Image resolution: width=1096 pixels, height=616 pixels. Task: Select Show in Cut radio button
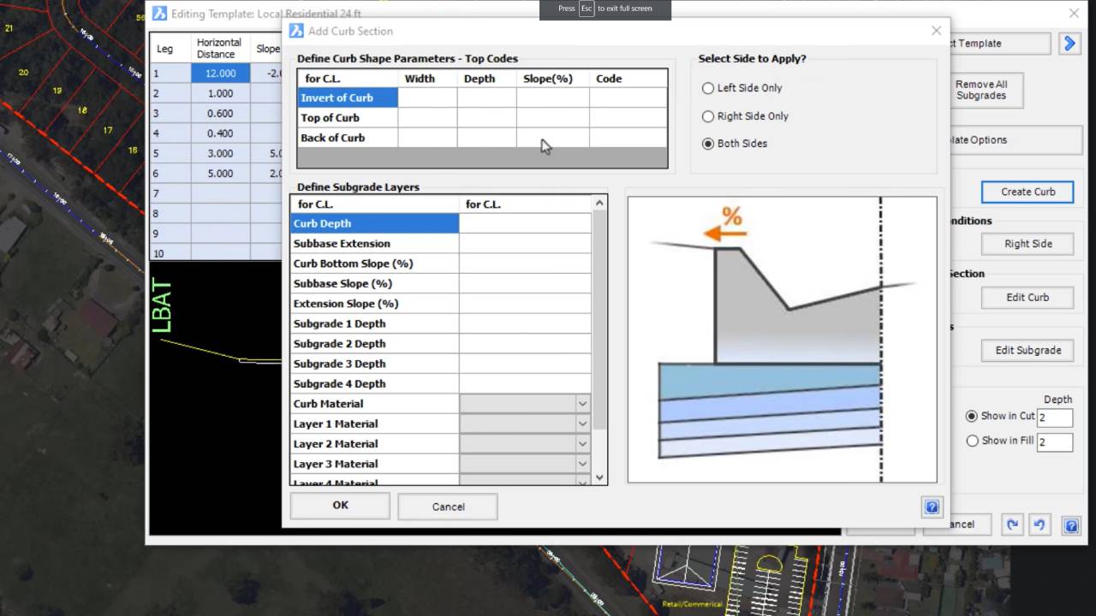tap(971, 416)
